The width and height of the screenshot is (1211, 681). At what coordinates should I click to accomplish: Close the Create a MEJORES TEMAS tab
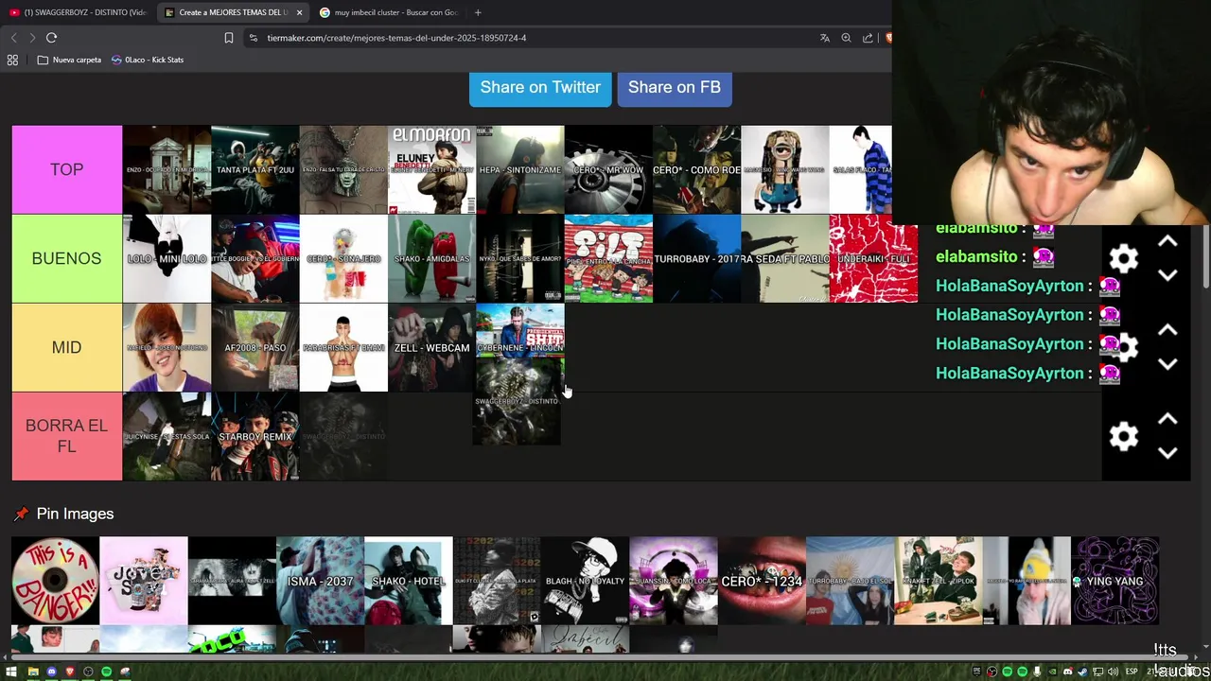coord(299,12)
